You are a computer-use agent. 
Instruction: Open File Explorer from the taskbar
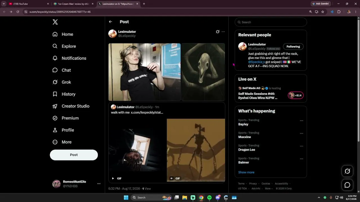point(185,198)
